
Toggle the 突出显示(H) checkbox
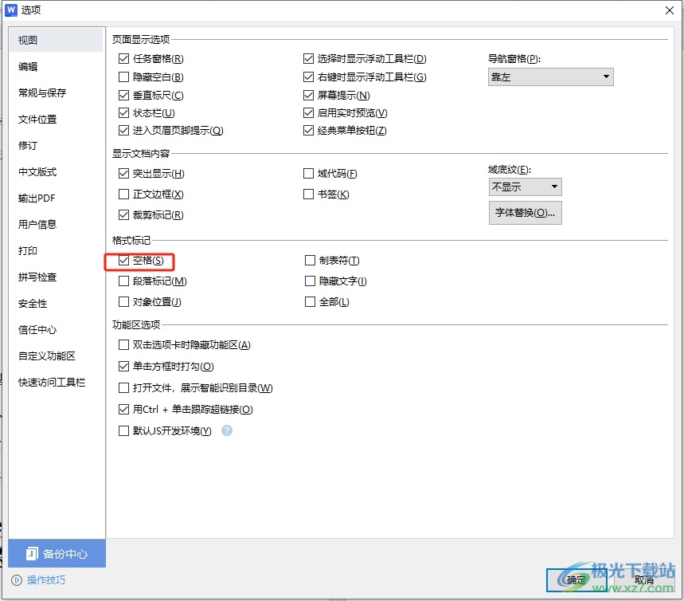tap(124, 174)
